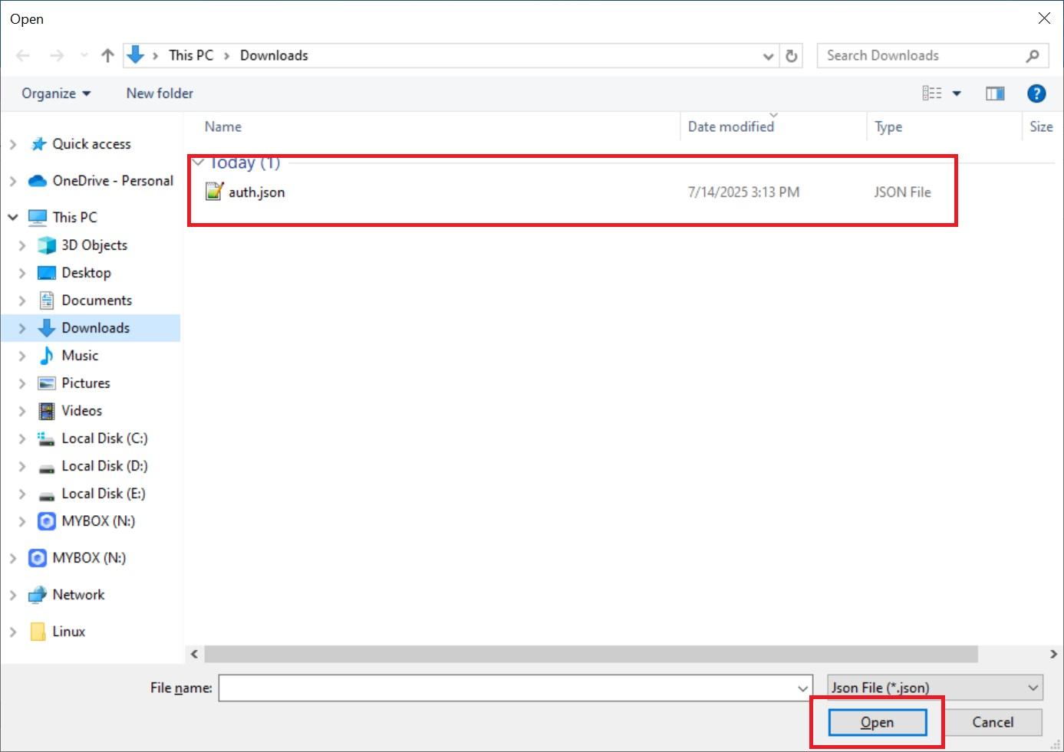The height and width of the screenshot is (752, 1064).
Task: Open the change view options dropdown
Action: click(957, 94)
